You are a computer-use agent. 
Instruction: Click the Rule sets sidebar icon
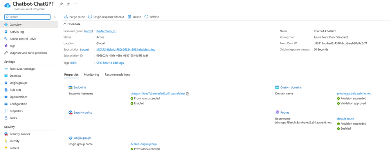6,90
